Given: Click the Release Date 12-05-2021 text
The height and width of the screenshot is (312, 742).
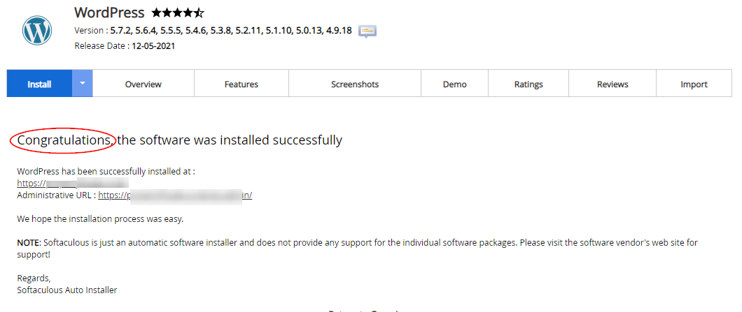Looking at the screenshot, I should 125,46.
